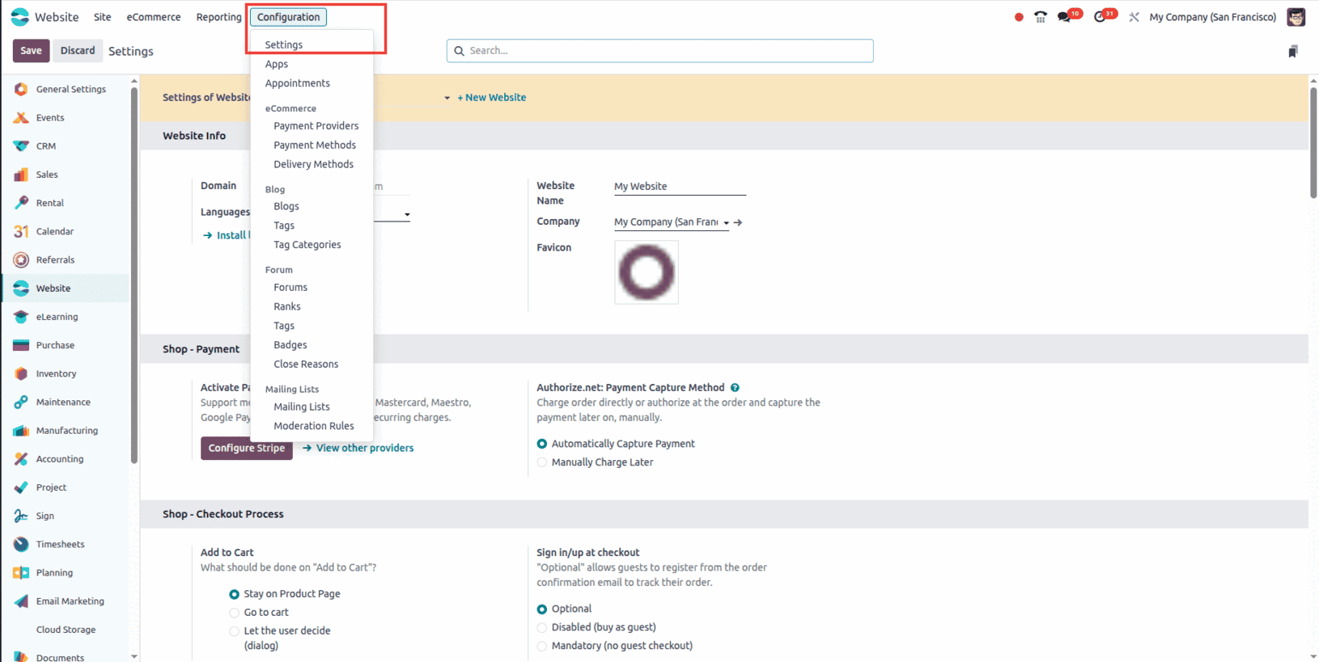Viewport: 1319px width, 662px height.
Task: Open the Configuration menu
Action: [289, 17]
